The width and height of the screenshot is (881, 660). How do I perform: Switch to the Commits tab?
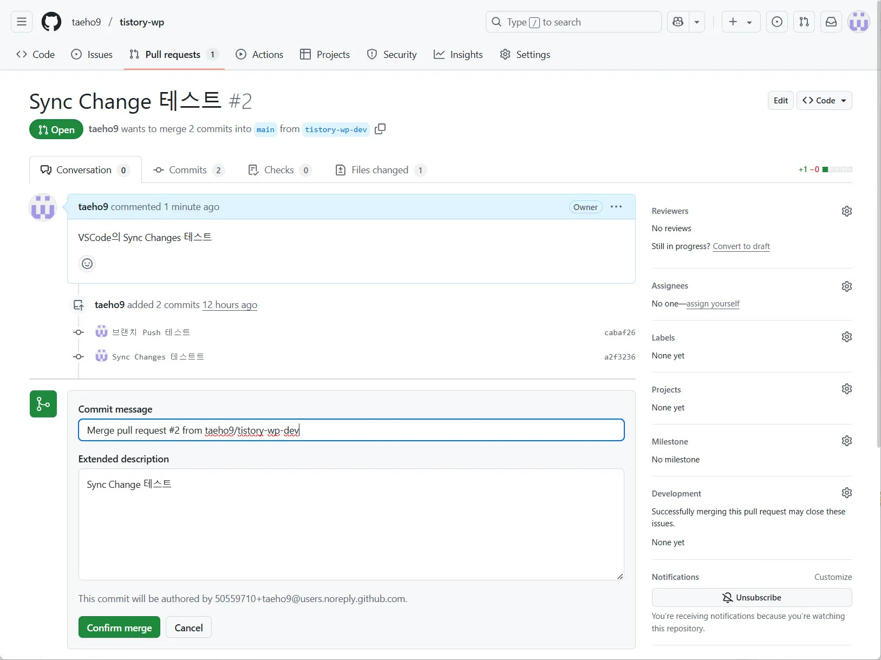(188, 170)
